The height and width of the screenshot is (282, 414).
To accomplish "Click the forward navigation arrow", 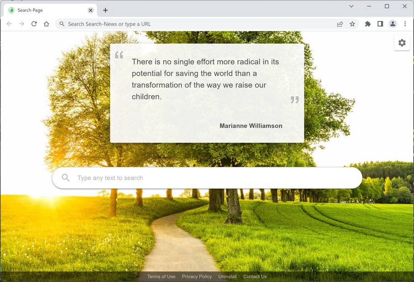I will [x=21, y=24].
